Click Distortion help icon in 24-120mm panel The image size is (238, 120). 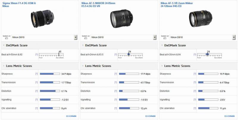click(195, 91)
